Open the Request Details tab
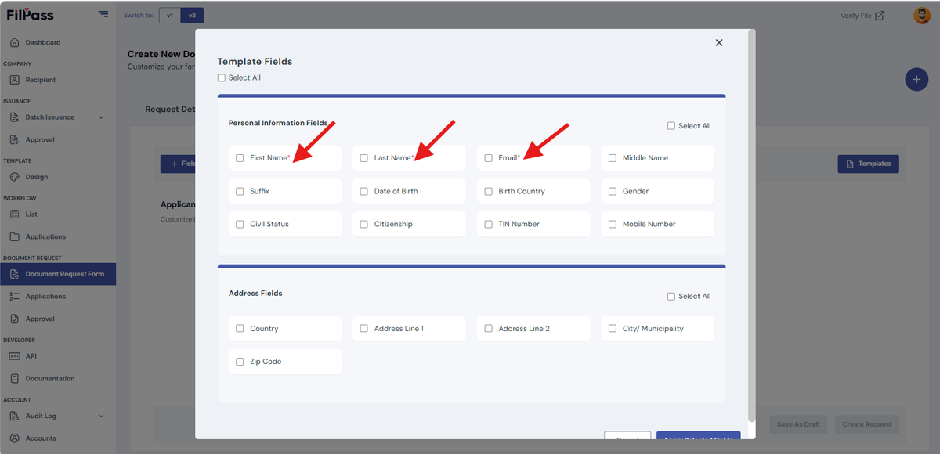Image resolution: width=940 pixels, height=454 pixels. (170, 110)
